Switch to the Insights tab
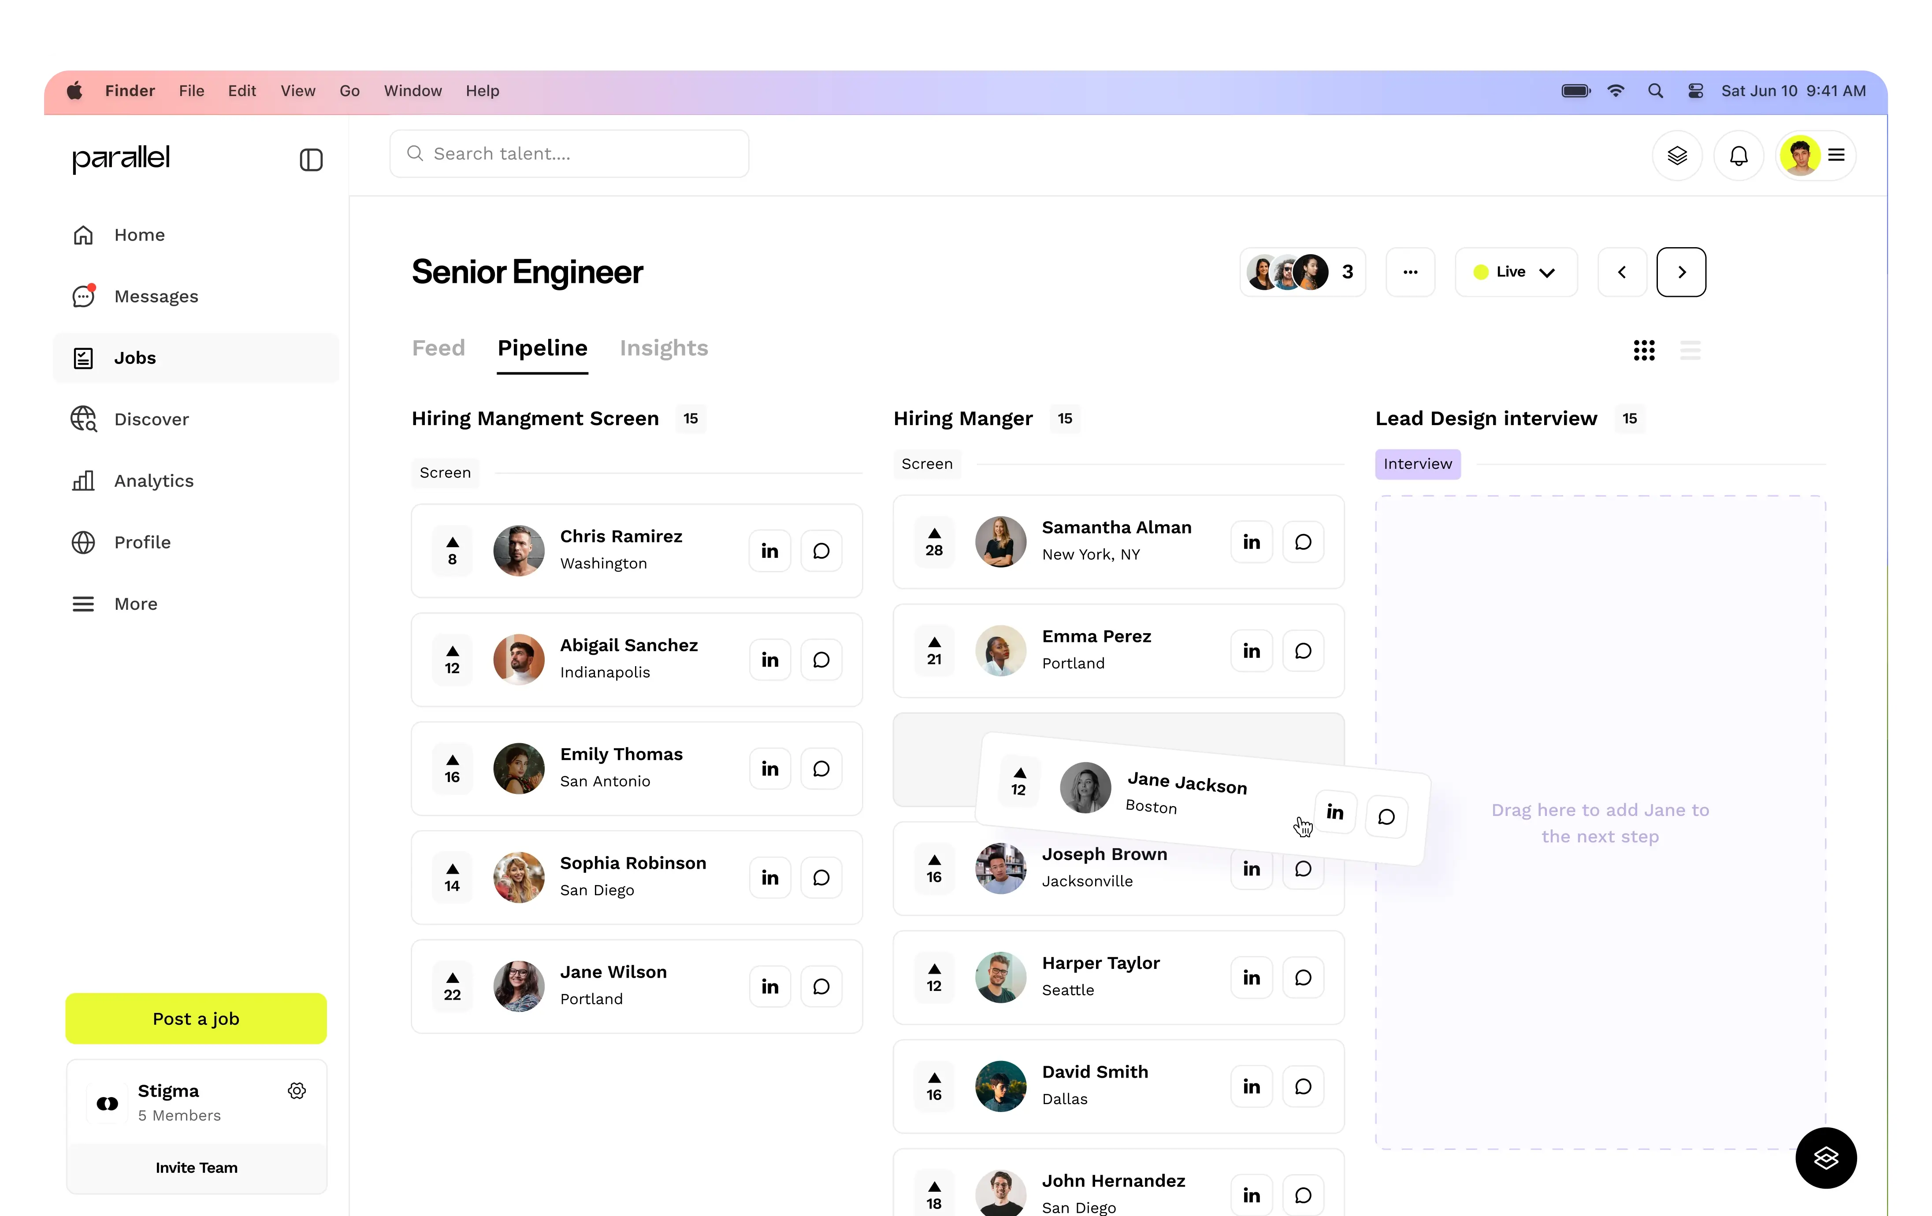Screen dimensions: 1932x1216 (x=664, y=348)
